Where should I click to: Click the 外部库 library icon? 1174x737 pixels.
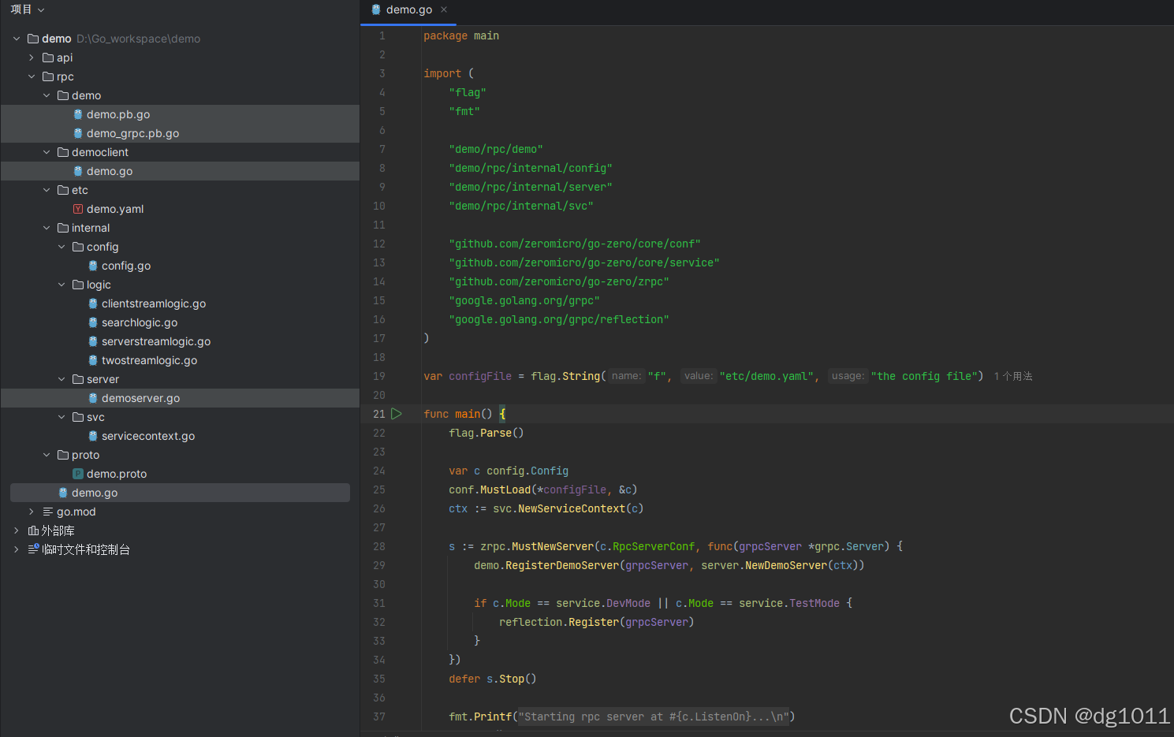tap(33, 530)
